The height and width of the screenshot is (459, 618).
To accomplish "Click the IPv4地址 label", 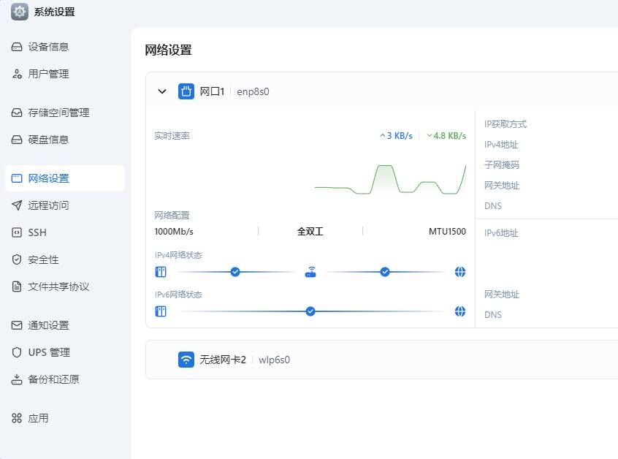I will click(x=501, y=145).
